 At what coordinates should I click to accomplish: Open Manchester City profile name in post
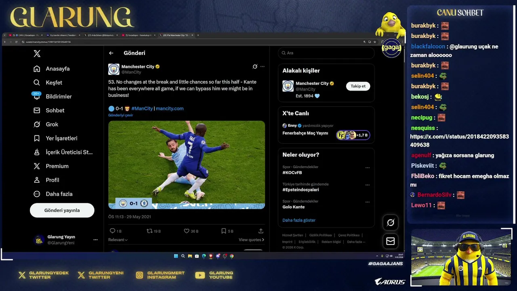138,67
